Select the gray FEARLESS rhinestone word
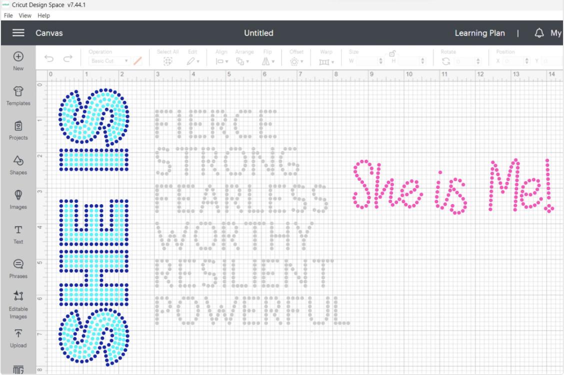Viewport: 564px width, 375px height. click(241, 198)
